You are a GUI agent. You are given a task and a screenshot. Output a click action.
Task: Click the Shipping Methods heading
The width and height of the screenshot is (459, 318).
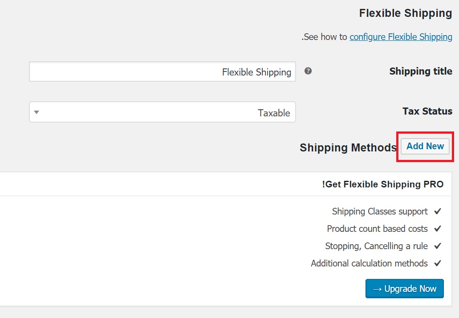click(348, 148)
